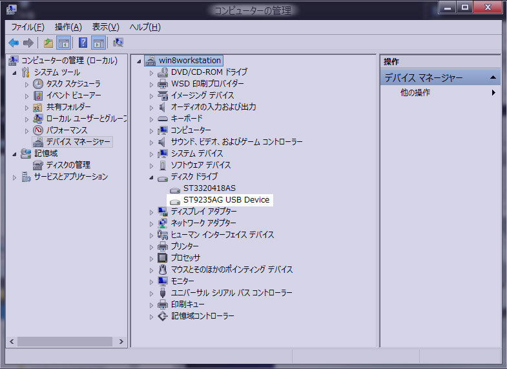The image size is (507, 369).
Task: Click the computer icon for win8workstation
Action: coord(150,61)
